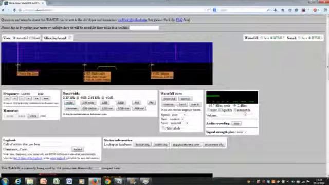Select USB-nrw mode
The image size is (329, 185).
[x=123, y=108]
